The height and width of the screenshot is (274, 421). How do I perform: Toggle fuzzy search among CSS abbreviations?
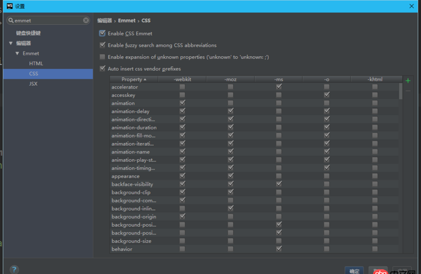coord(103,45)
